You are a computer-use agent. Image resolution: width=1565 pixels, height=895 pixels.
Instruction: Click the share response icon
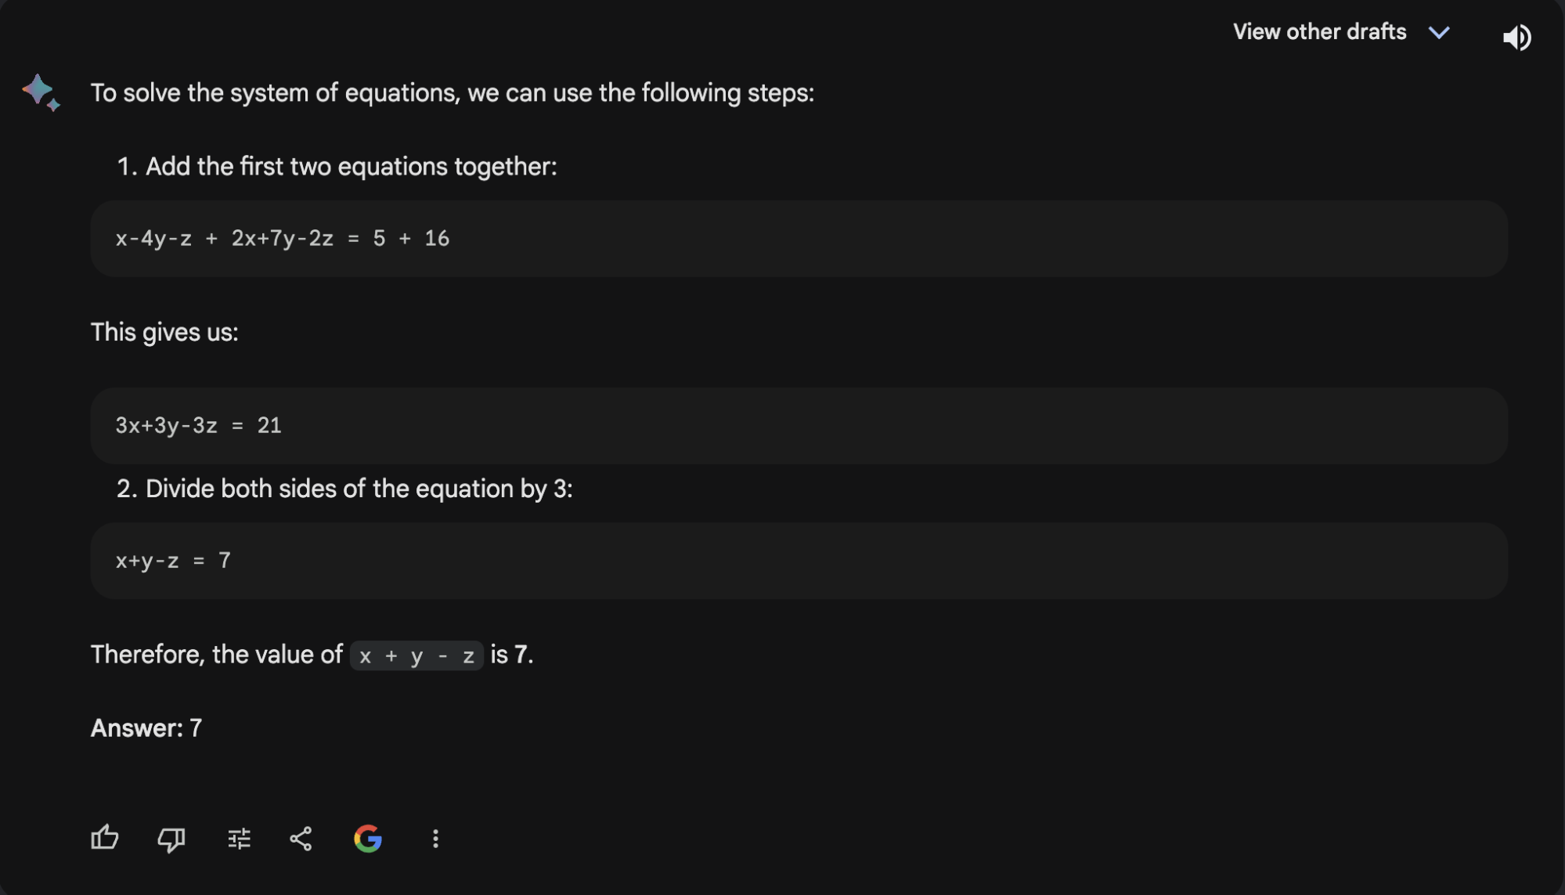coord(301,839)
